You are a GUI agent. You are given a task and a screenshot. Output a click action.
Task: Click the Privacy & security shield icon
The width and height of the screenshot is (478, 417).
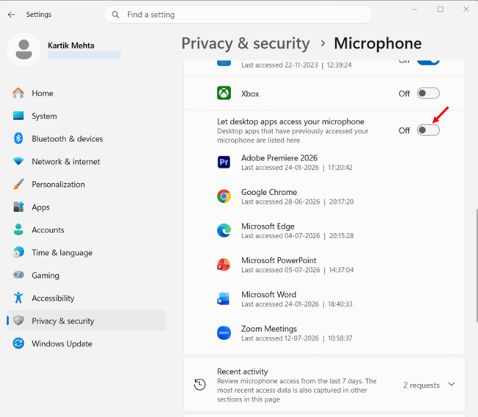coord(18,321)
